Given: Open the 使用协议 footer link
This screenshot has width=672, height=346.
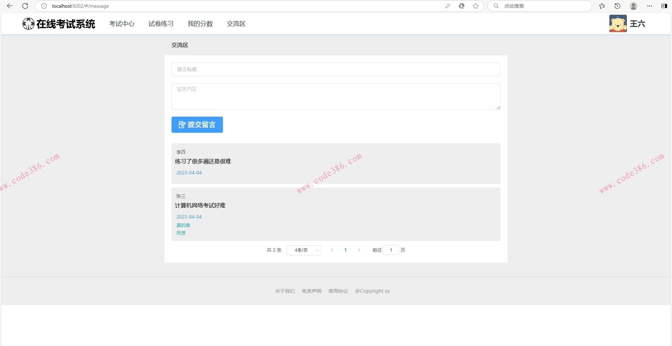Looking at the screenshot, I should [338, 291].
